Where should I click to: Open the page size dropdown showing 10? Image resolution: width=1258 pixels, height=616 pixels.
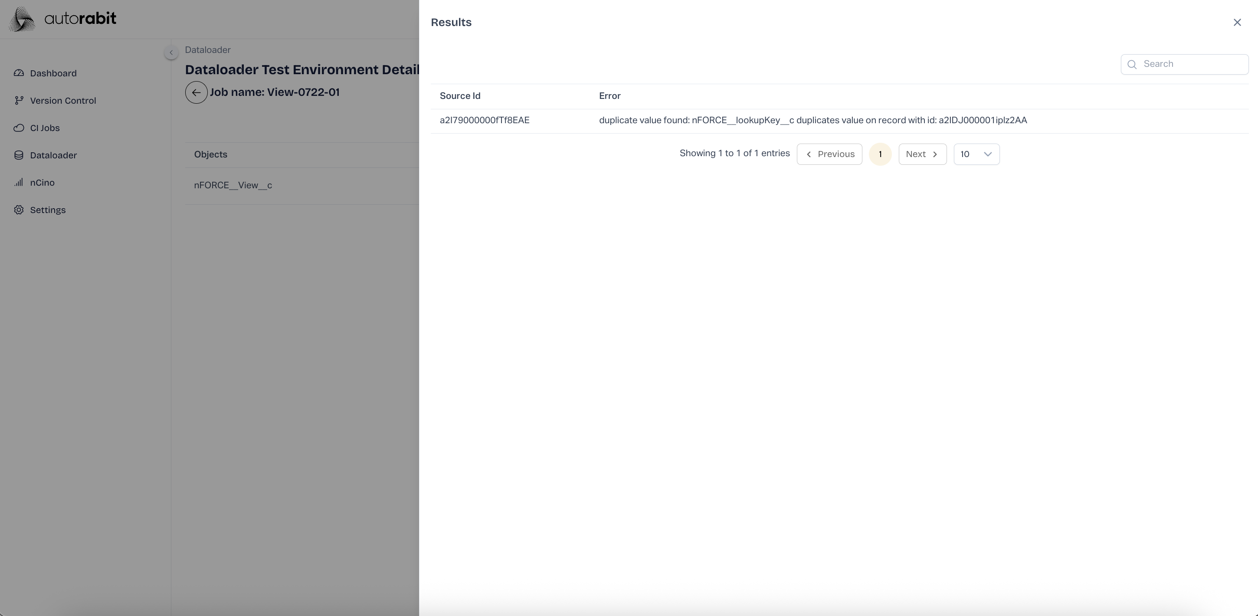coord(976,154)
